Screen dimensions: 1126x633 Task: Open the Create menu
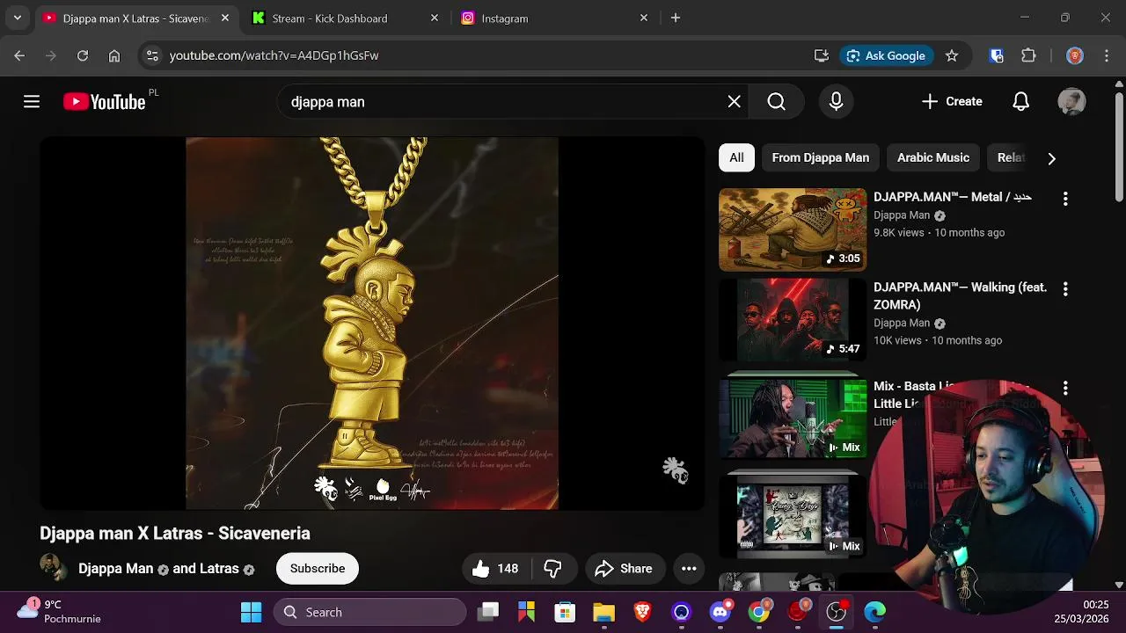click(952, 102)
